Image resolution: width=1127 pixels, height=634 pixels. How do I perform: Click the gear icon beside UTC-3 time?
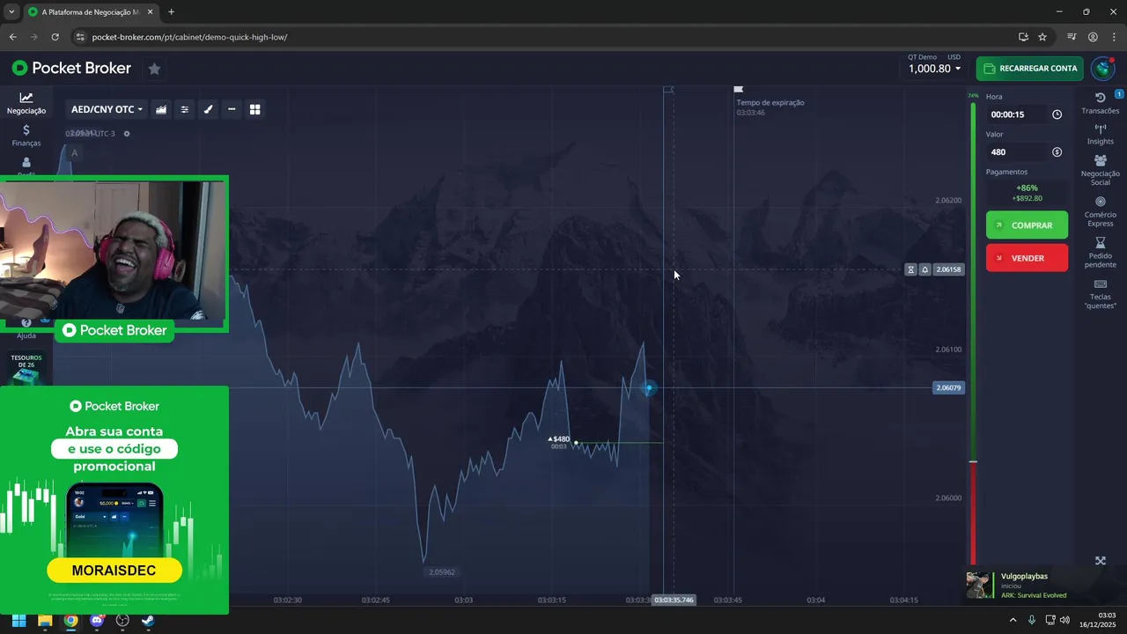(x=127, y=134)
